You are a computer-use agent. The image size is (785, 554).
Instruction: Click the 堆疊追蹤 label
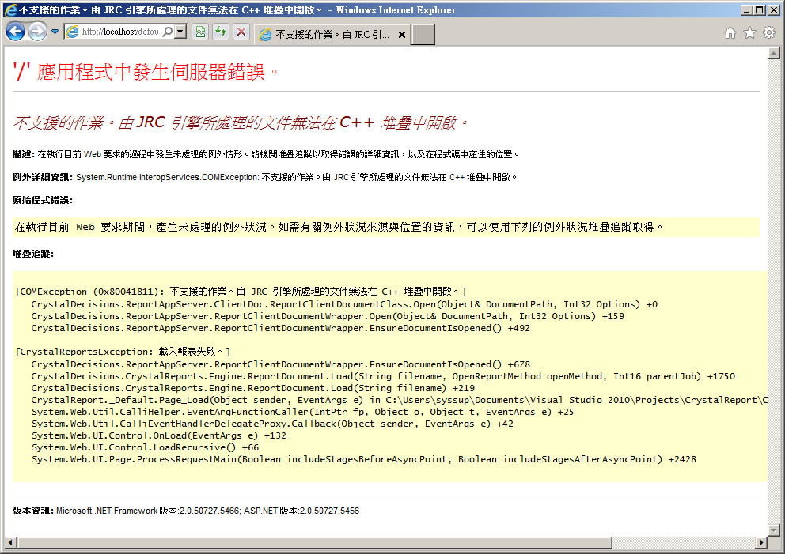[x=33, y=254]
